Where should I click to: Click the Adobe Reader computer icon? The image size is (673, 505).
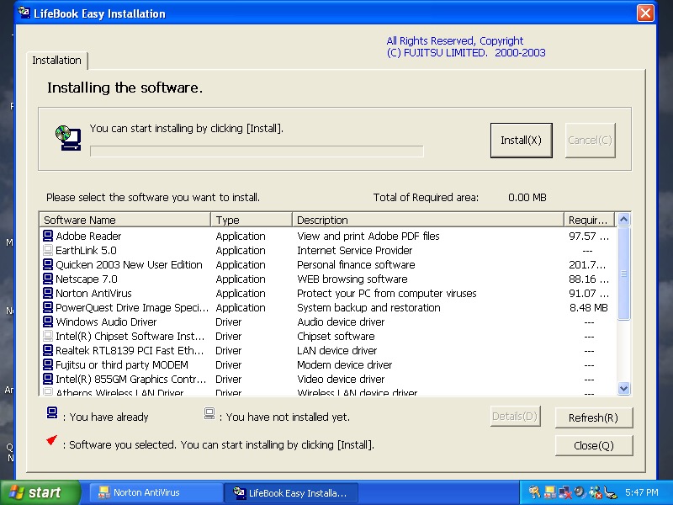(x=48, y=237)
